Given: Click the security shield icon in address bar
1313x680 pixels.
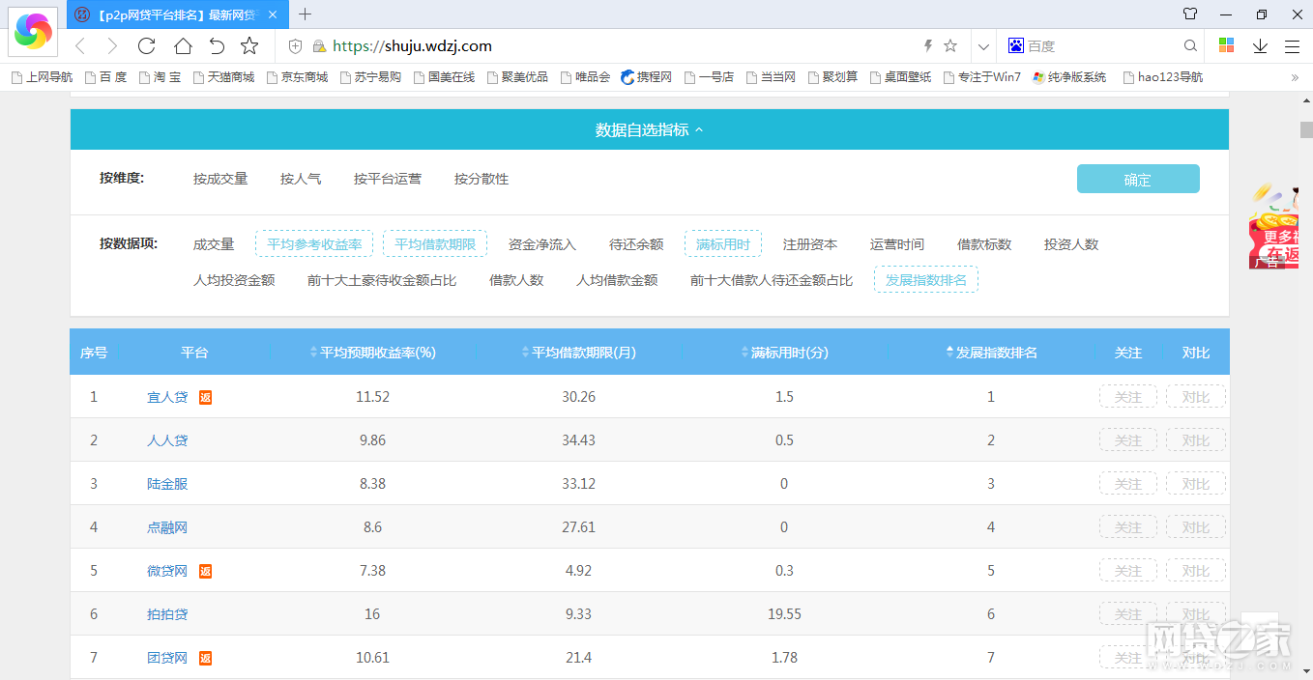Looking at the screenshot, I should coord(296,46).
